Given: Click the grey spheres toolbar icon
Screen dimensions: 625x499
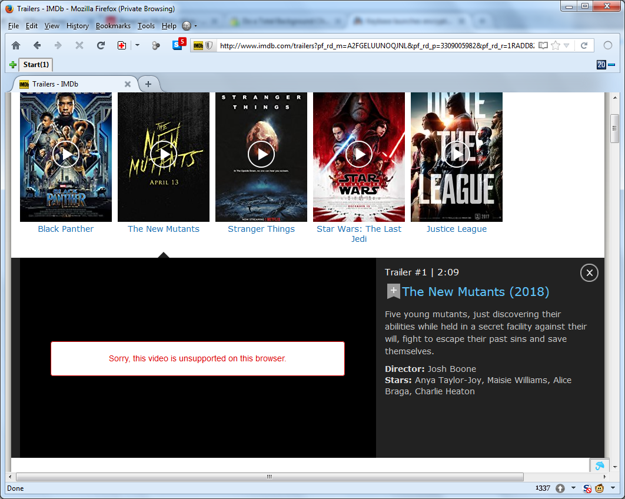Looking at the screenshot, I should 156,46.
